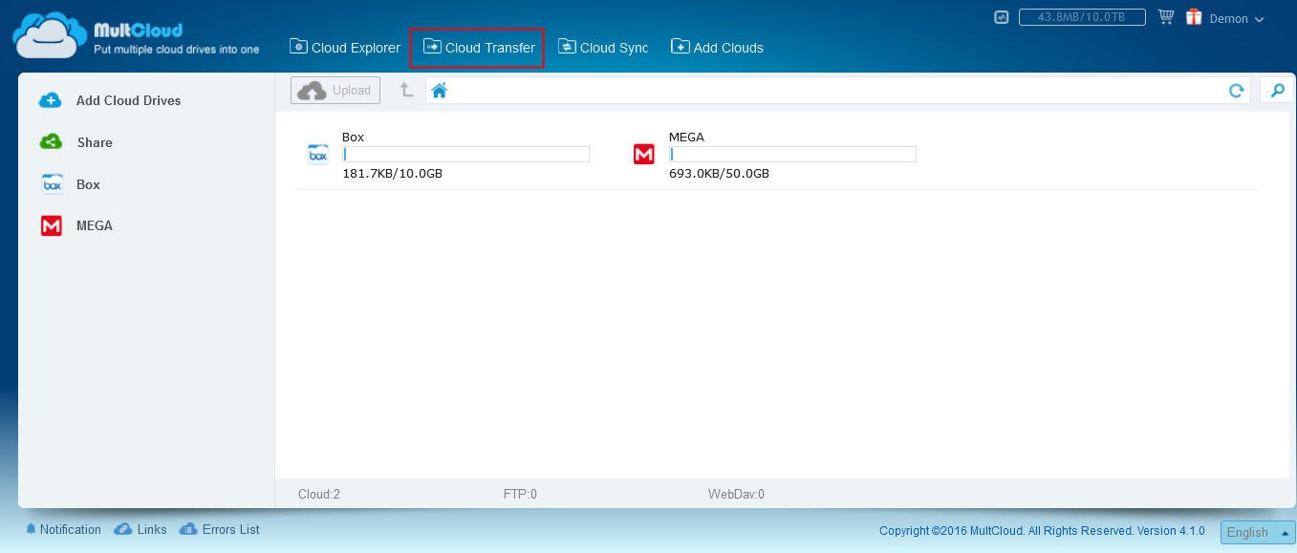The height and width of the screenshot is (553, 1297).
Task: Click the 43.8MB/10.0TB traffic quota indicator
Action: (1082, 17)
